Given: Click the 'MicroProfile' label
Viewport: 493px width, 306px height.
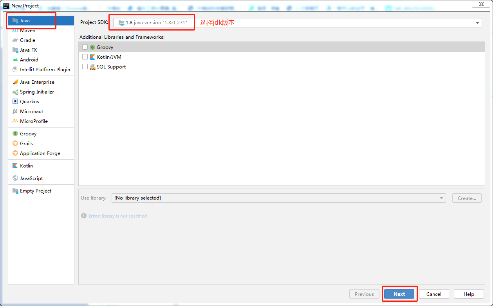Looking at the screenshot, I should (x=34, y=121).
